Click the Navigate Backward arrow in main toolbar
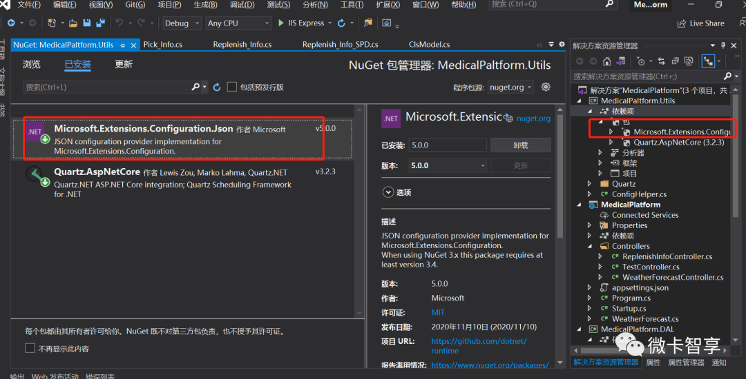The width and height of the screenshot is (746, 379). coord(10,23)
